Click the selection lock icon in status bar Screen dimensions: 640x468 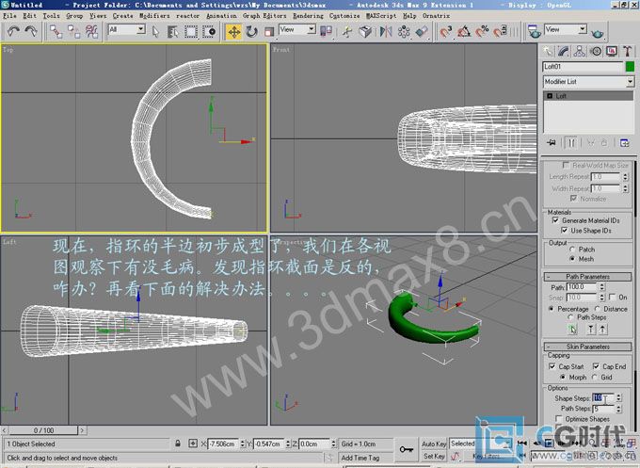pyautogui.click(x=179, y=444)
